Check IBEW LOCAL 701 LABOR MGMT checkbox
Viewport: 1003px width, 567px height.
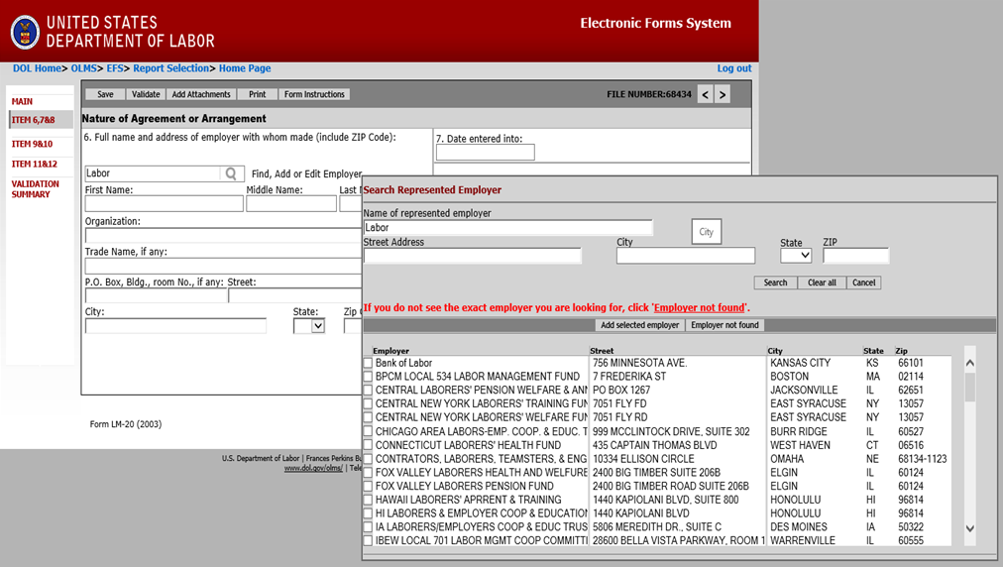pos(368,541)
